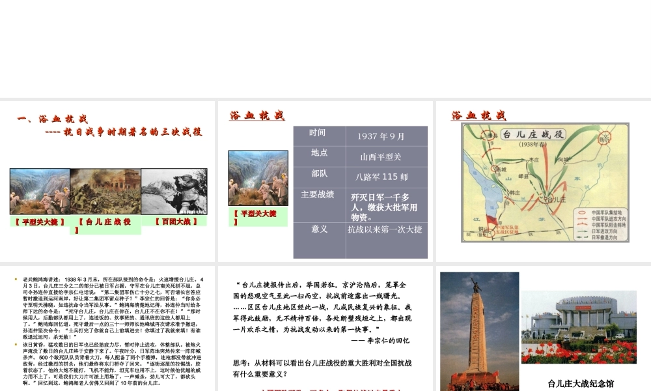Click the monument tower photo
The height and width of the screenshot is (391, 651).
tap(480, 331)
